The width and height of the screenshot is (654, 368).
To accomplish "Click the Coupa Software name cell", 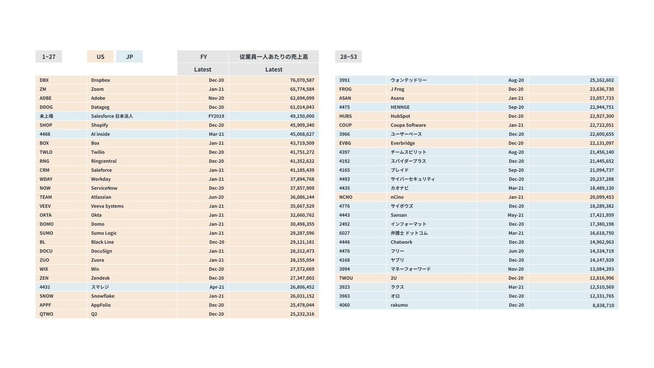I will click(432, 125).
